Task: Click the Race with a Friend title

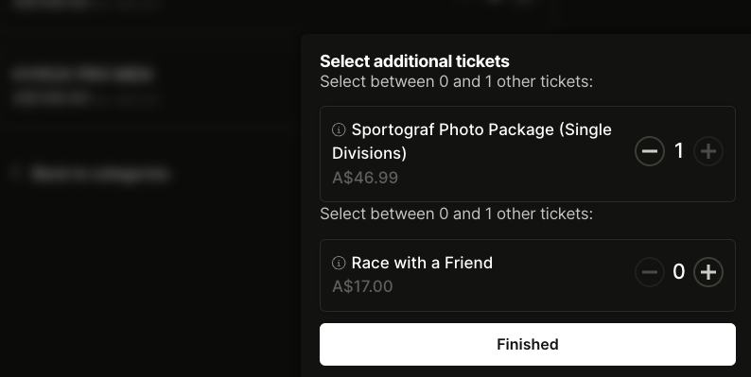Action: click(x=422, y=263)
